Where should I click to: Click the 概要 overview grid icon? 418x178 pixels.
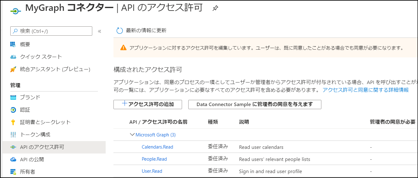click(13, 44)
